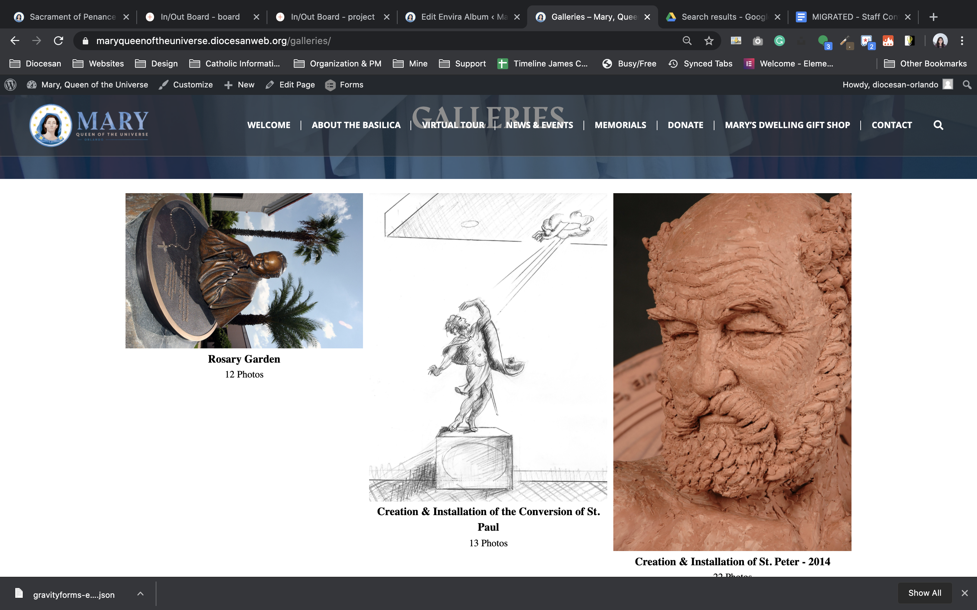Screen dimensions: 977x610
Task: Expand the gravityforms download options chevron
Action: click(x=140, y=593)
